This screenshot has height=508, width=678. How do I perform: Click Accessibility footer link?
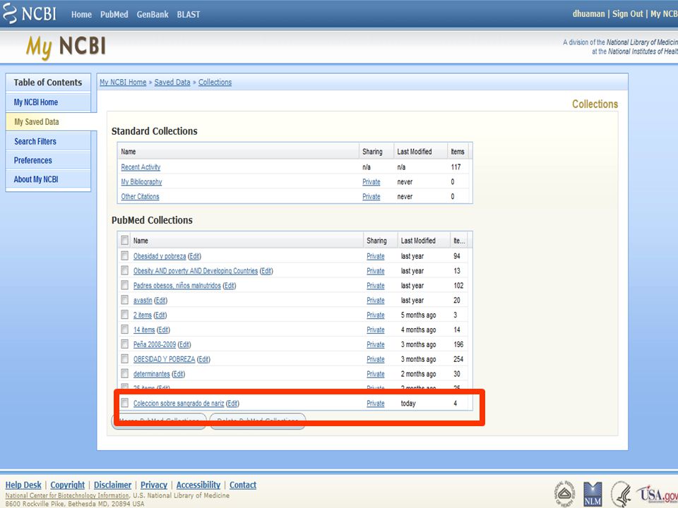click(x=198, y=485)
